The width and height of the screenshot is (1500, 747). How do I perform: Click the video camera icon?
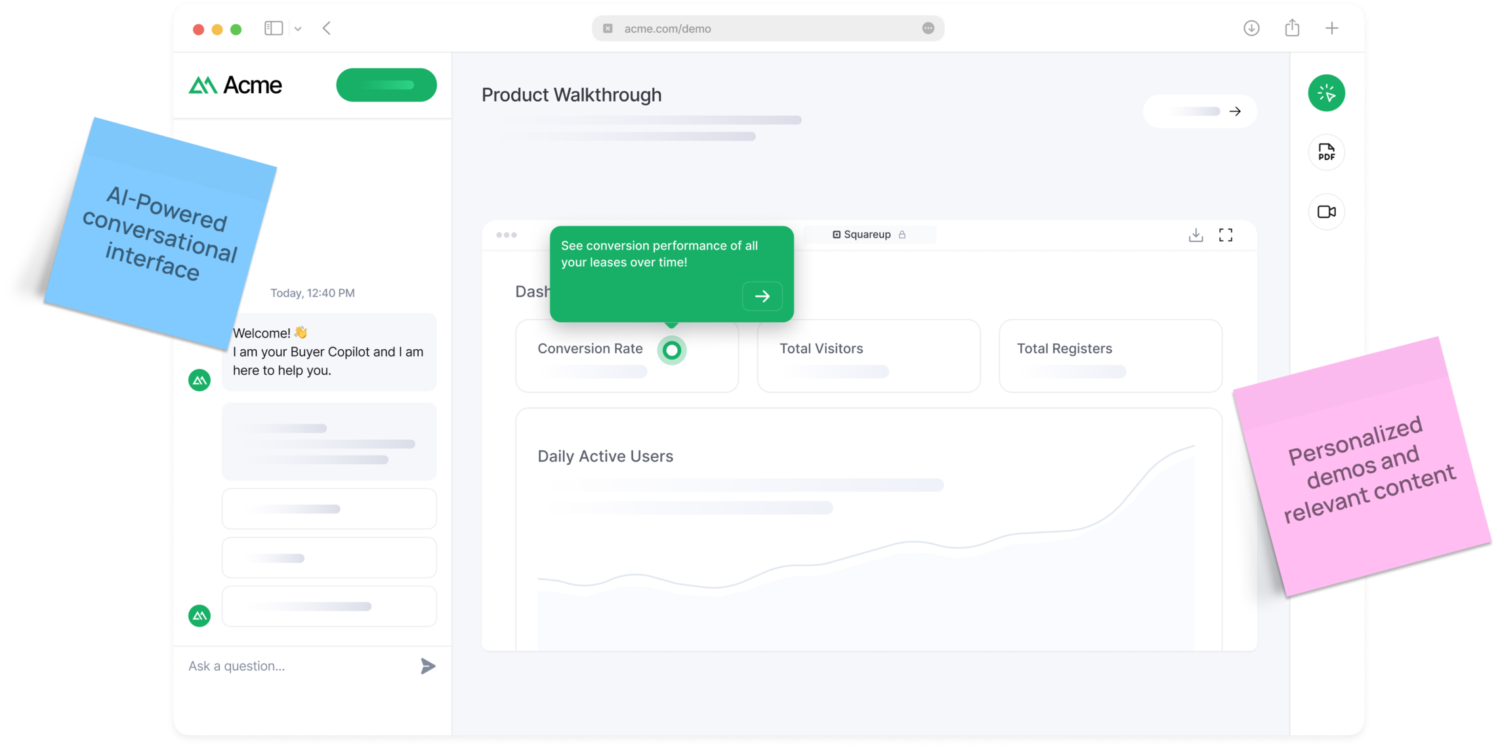1326,212
